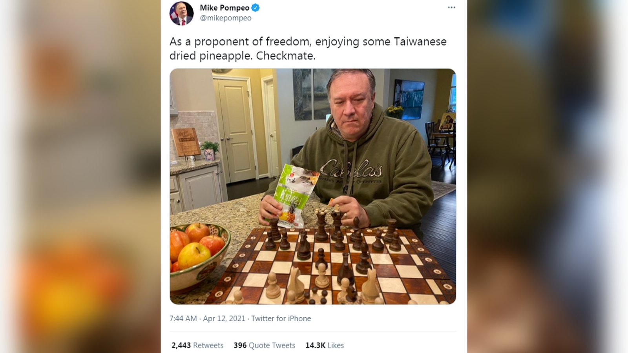
Task: Click the Retweets label text
Action: 208,345
